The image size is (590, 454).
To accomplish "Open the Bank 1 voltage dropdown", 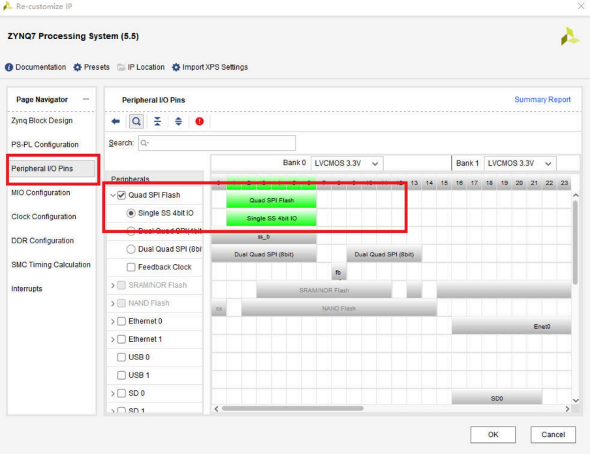I will click(520, 163).
